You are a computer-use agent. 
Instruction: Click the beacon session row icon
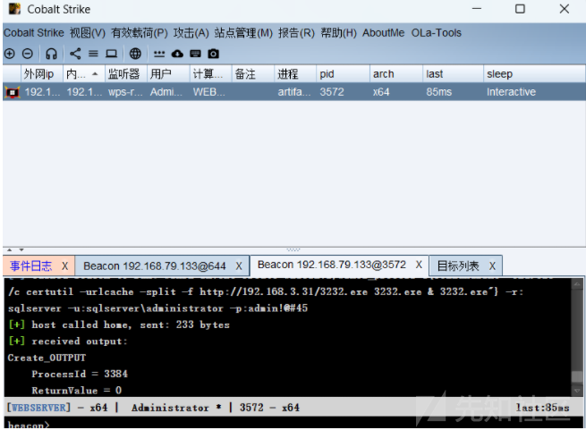point(12,92)
